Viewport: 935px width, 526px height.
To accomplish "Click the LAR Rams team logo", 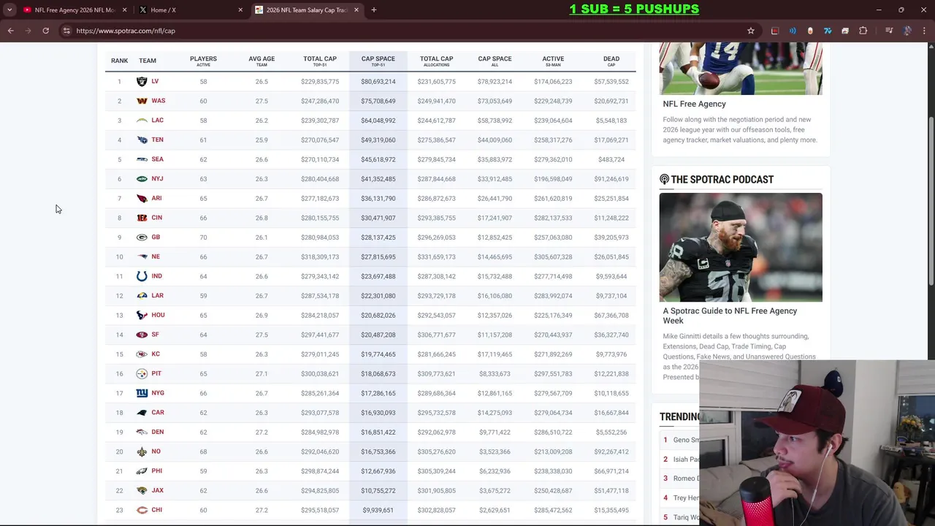I will (x=142, y=296).
